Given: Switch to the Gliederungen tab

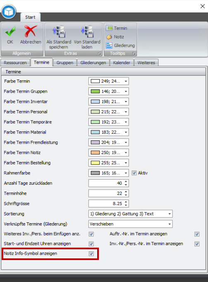Looking at the screenshot, I should (x=93, y=63).
